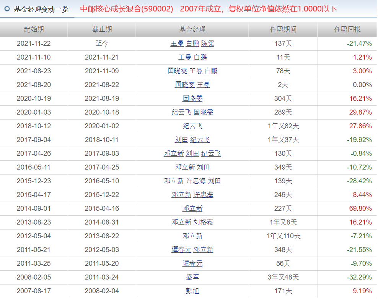378x299 pixels.
Task: Open 国晓雯 link in the 2天 row
Action: 185,85
